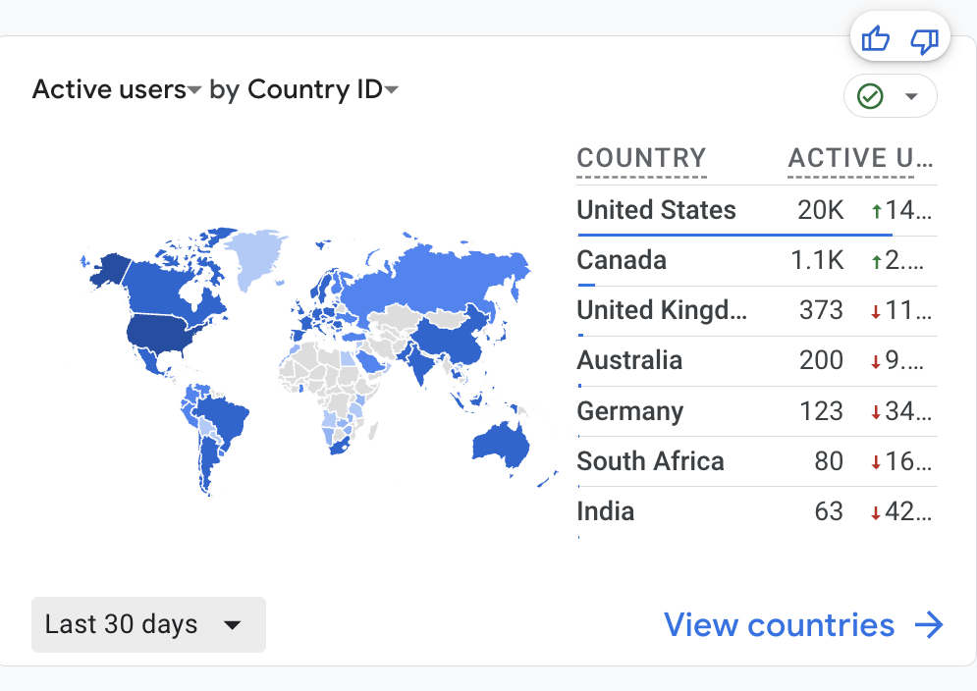The image size is (977, 691).
Task: Click Australia on the world map
Action: [x=500, y=445]
